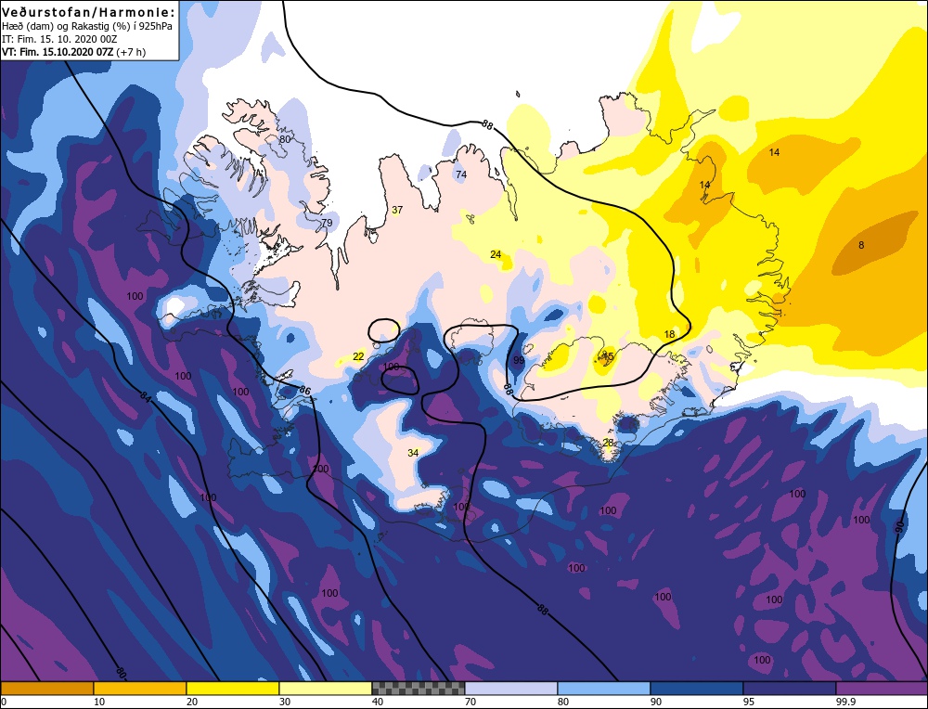The image size is (928, 709).
Task: Click the humidity value '24' on the map
Action: [496, 254]
